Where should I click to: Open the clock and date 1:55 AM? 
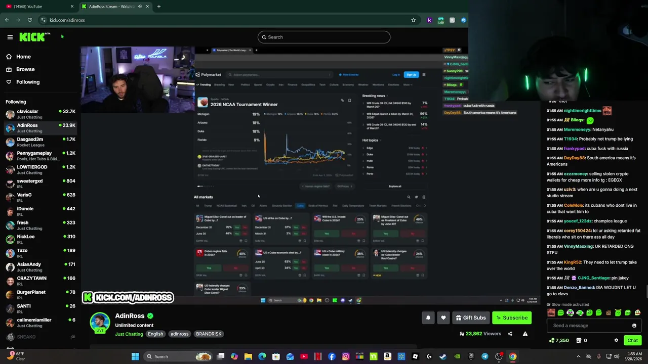[x=634, y=356]
